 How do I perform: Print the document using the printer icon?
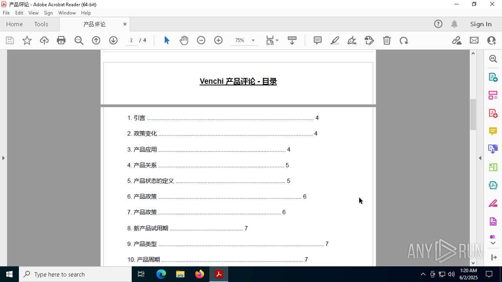point(61,40)
